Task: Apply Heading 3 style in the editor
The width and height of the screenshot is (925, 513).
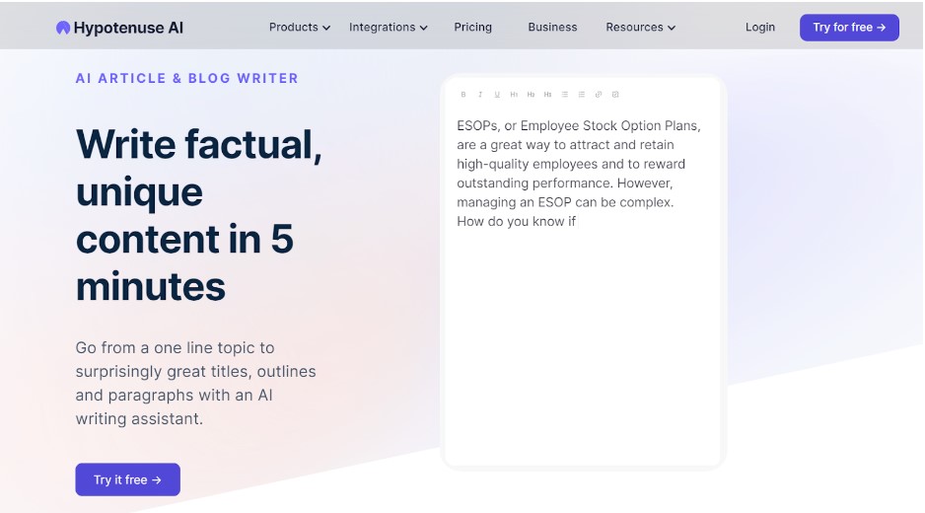Action: (547, 95)
